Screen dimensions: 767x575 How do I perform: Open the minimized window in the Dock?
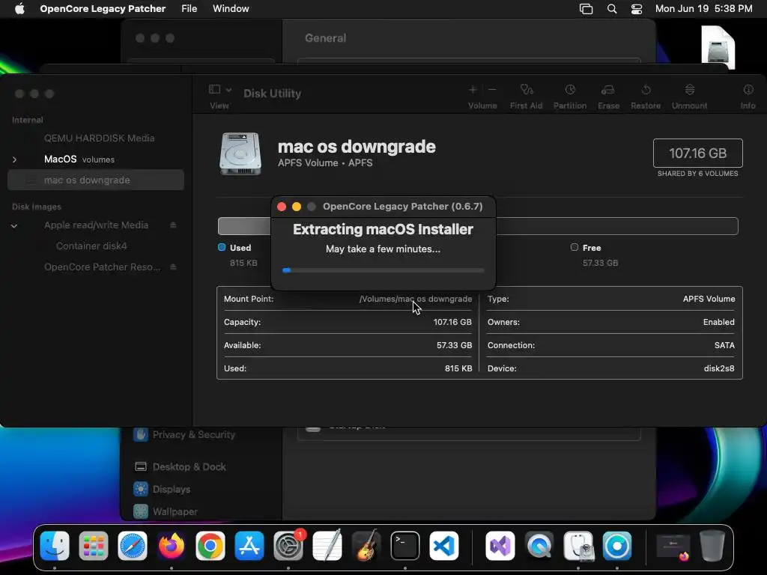click(673, 547)
